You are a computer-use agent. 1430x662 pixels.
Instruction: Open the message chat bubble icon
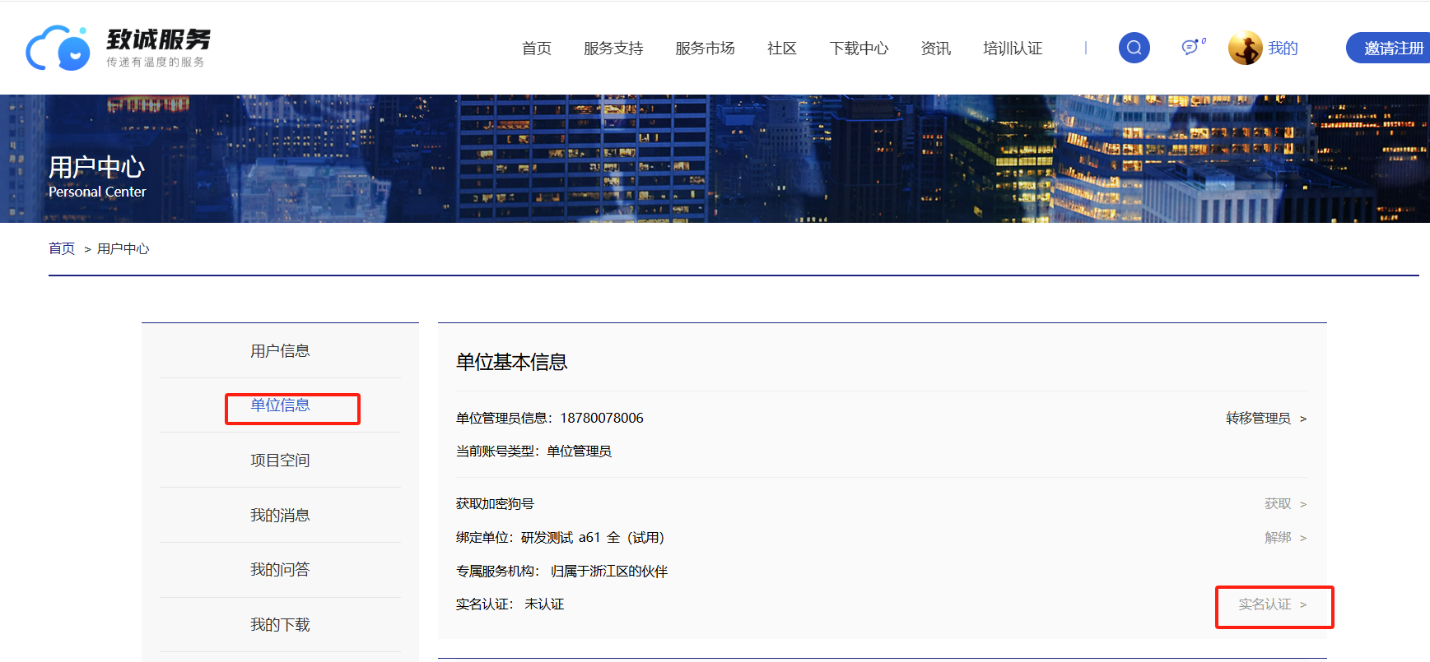(x=1190, y=48)
